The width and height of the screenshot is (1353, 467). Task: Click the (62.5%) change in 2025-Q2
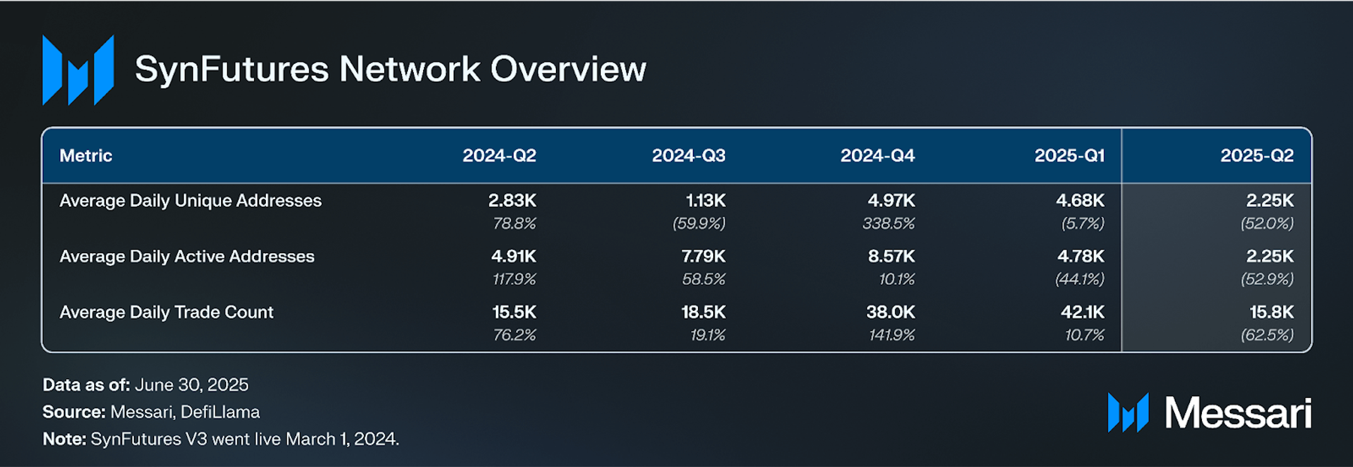[x=1267, y=335]
